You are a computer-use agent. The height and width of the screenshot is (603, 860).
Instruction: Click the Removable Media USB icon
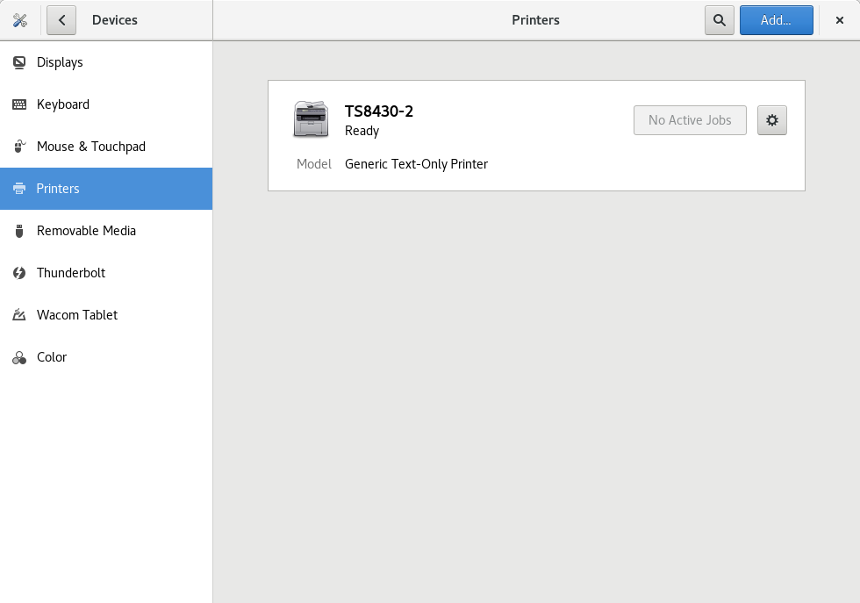point(19,231)
